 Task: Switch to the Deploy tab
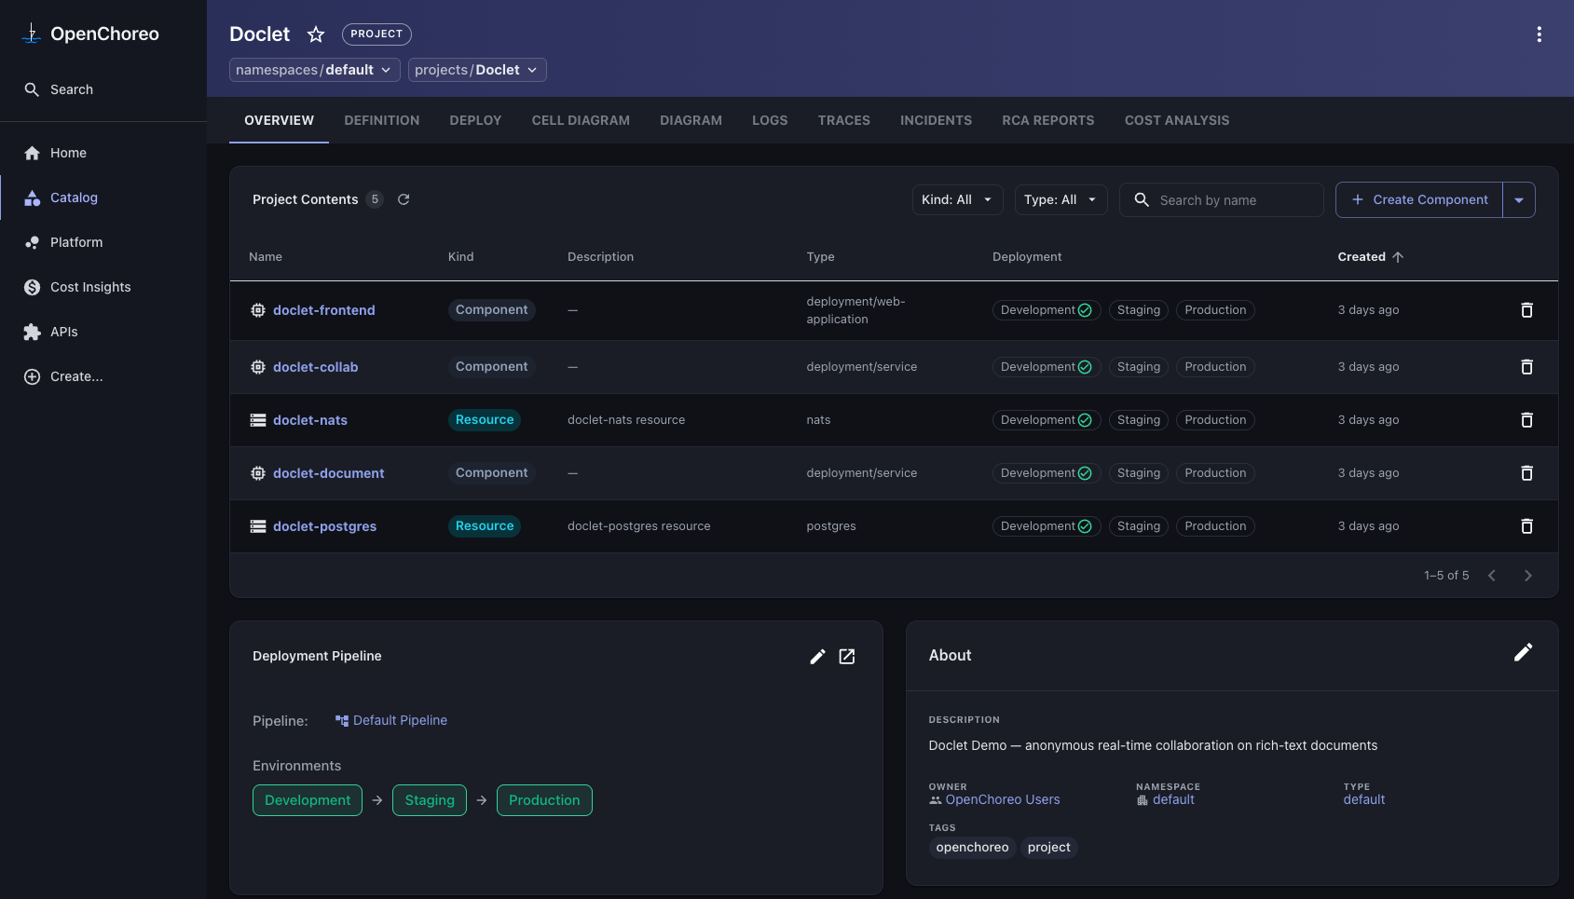[x=475, y=120]
